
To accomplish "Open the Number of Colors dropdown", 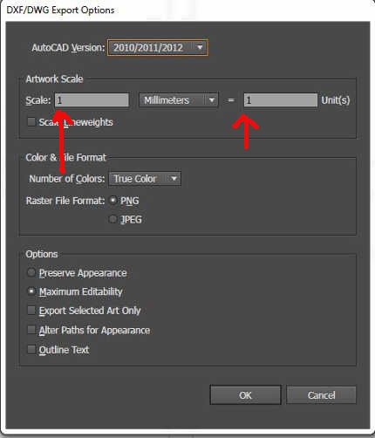I will [x=145, y=179].
